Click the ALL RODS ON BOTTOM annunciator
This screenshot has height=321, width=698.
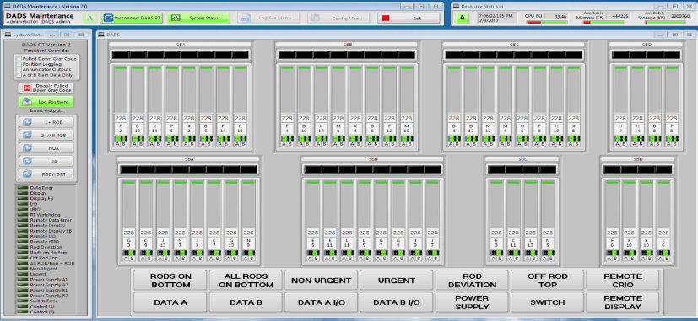pyautogui.click(x=246, y=281)
